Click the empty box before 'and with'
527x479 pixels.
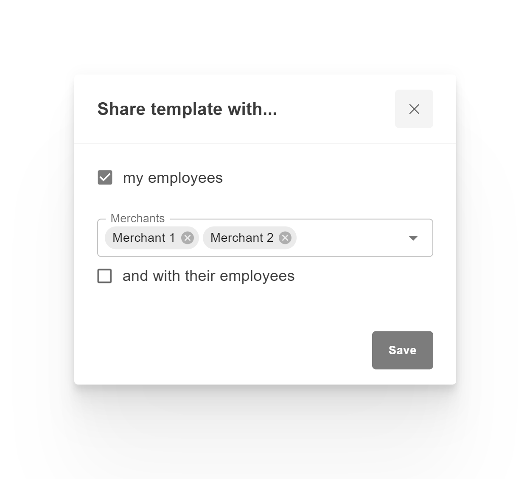105,276
